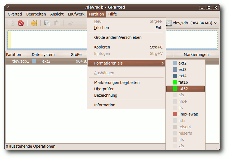Click the copy partition toolbar icon

pos(47,23)
